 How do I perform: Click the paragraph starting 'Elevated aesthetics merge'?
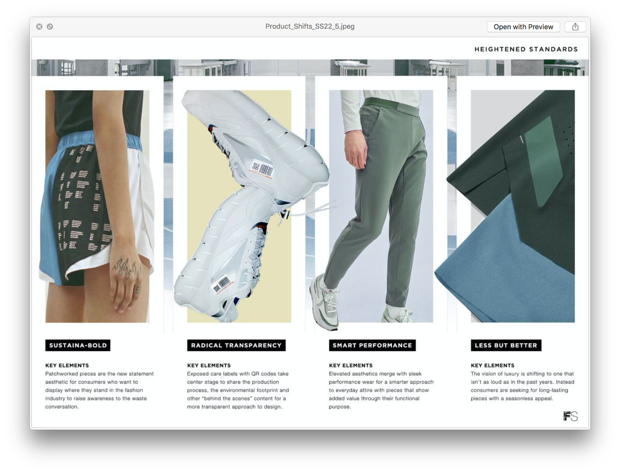[x=381, y=390]
